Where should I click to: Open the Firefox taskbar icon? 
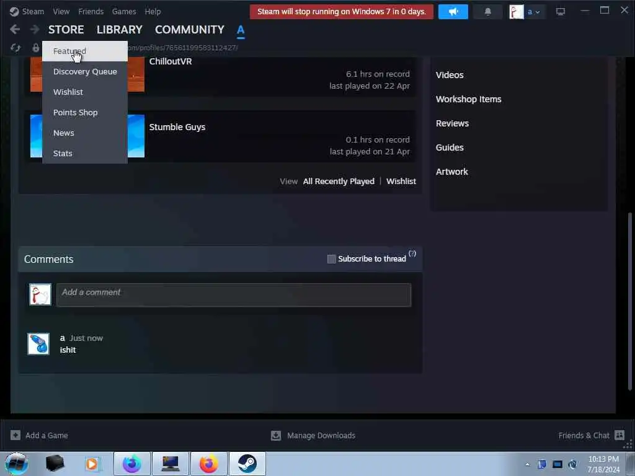click(x=208, y=464)
